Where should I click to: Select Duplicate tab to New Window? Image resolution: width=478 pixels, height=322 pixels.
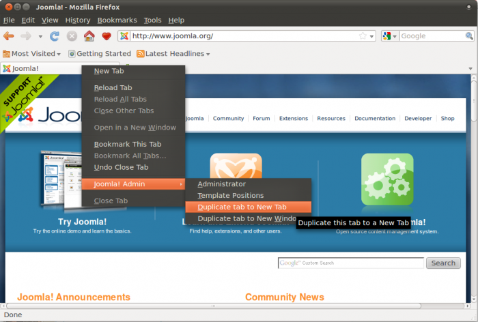(x=241, y=219)
